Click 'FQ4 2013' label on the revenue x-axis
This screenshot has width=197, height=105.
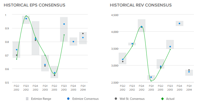180,88
